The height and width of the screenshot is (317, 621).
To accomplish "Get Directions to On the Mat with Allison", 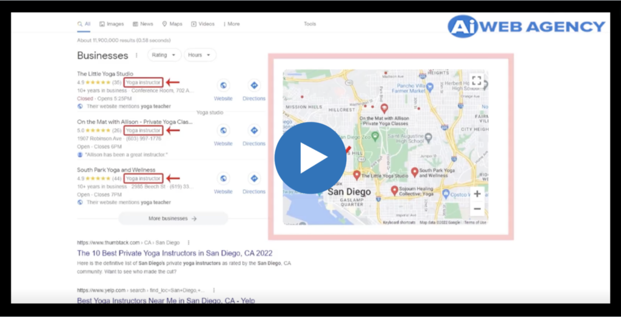I will 254,131.
